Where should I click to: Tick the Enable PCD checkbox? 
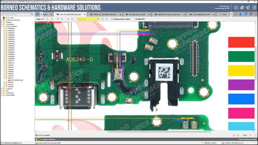pos(135,19)
